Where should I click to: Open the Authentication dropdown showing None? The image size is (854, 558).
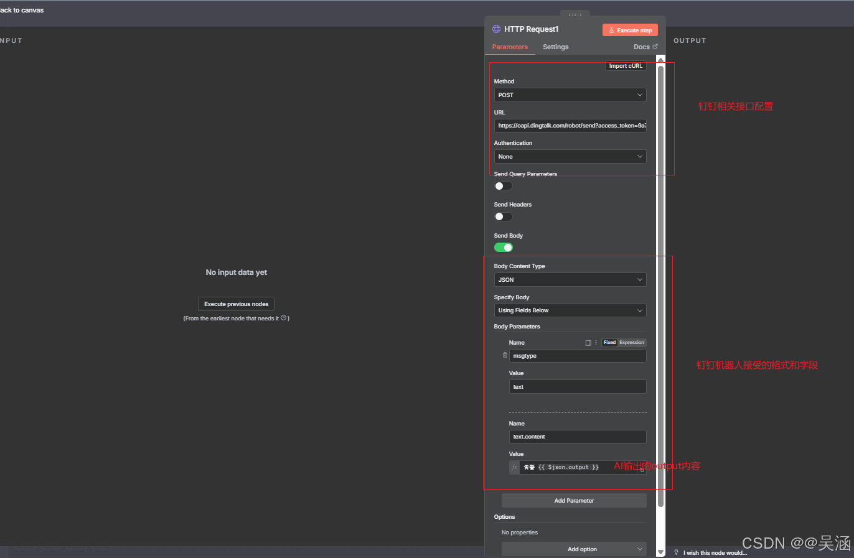[x=570, y=157]
